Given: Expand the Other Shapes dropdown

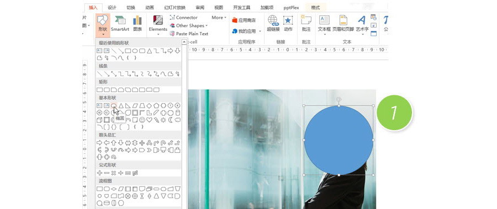Looking at the screenshot, I should (189, 26).
